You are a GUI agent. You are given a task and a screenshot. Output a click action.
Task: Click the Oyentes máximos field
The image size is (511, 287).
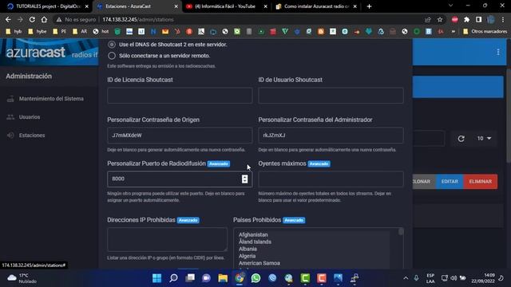point(331,179)
